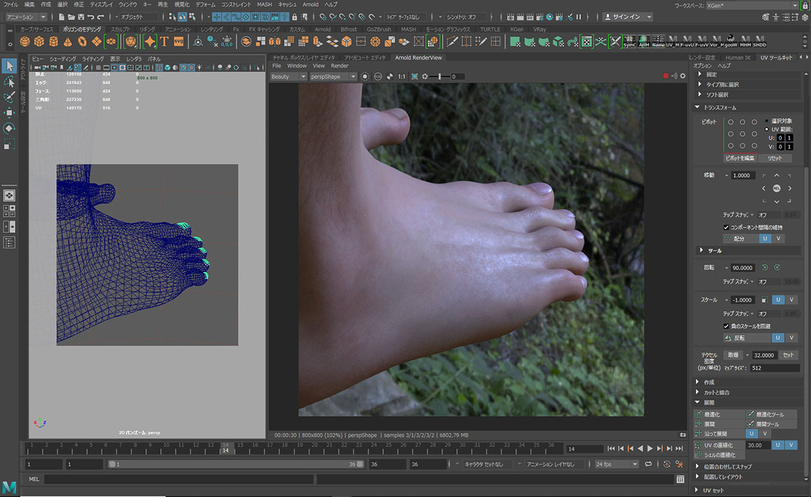Create a polygon cone from the shelf
The width and height of the screenshot is (811, 497).
point(68,41)
